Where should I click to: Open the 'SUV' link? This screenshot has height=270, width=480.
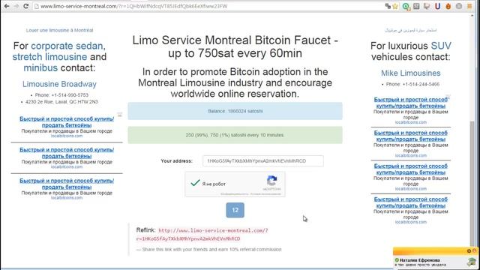tap(441, 46)
